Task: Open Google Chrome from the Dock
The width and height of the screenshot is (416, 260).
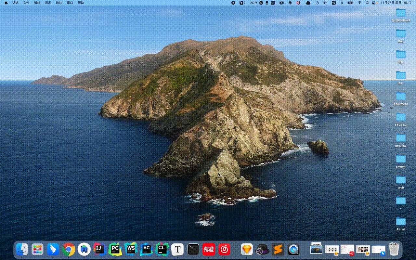Action: (x=69, y=249)
